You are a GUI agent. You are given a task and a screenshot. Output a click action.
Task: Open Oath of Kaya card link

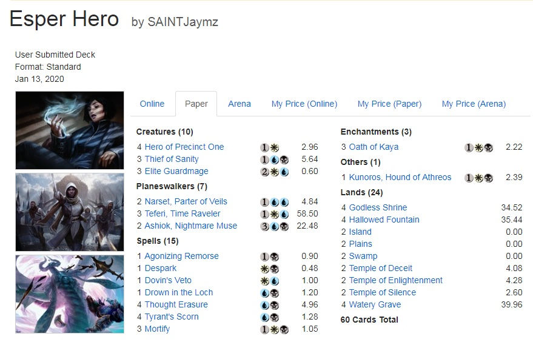click(x=374, y=147)
